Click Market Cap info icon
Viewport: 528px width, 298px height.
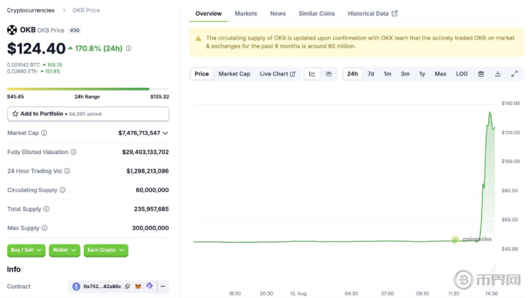pos(44,133)
